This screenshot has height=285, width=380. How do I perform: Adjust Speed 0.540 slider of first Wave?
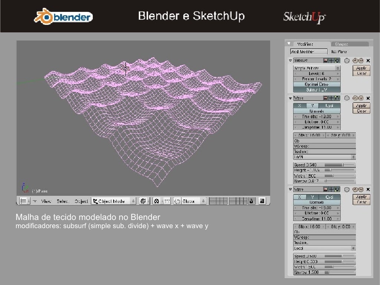pyautogui.click(x=324, y=165)
